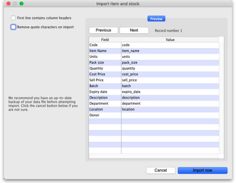Image resolution: width=236 pixels, height=183 pixels.
Task: Select the Item Name field row
Action: click(x=105, y=51)
